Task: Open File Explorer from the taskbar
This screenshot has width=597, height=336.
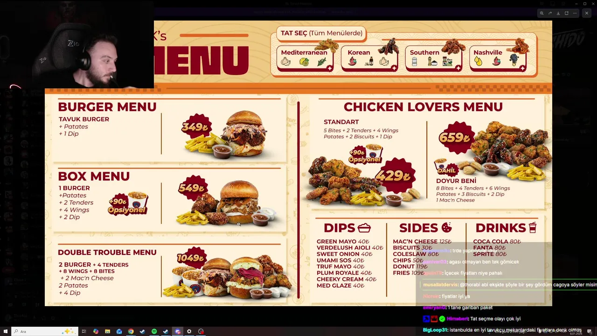Action: pyautogui.click(x=107, y=331)
